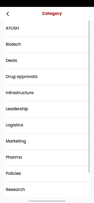Pick the Leadership category
Viewport: 94px width, 203px height.
(x=47, y=109)
